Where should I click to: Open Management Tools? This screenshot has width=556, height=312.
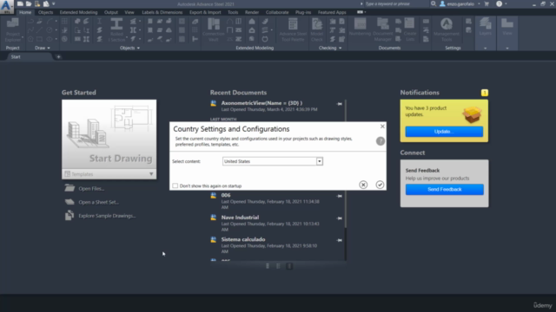click(447, 30)
